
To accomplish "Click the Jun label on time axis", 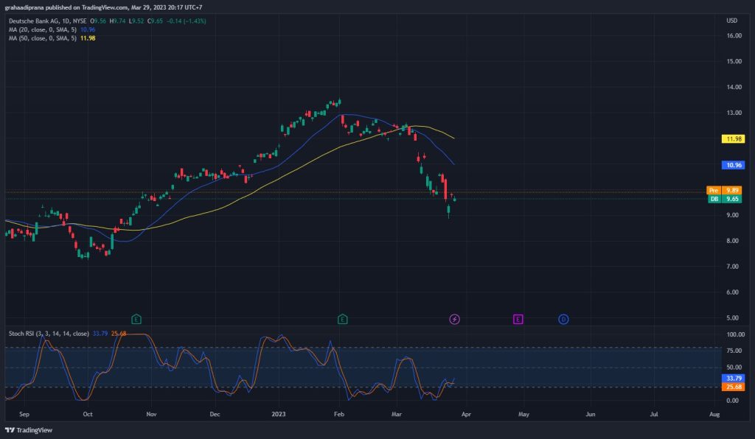I will (591, 415).
